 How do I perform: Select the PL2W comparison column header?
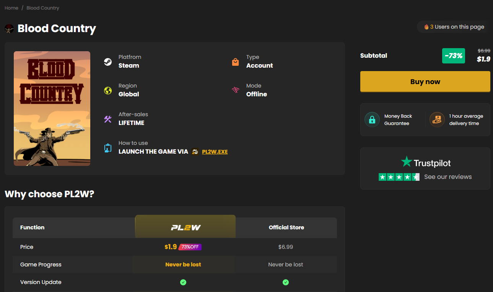click(185, 227)
